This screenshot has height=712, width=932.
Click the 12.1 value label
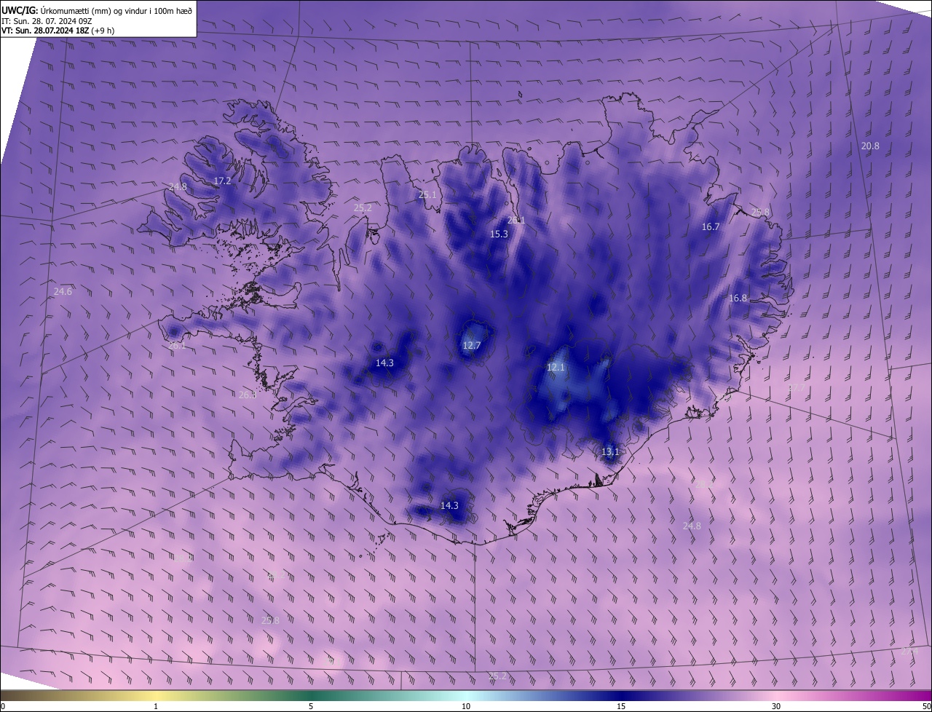556,368
